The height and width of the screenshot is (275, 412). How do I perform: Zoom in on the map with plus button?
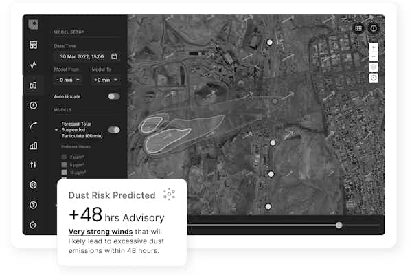374,47
